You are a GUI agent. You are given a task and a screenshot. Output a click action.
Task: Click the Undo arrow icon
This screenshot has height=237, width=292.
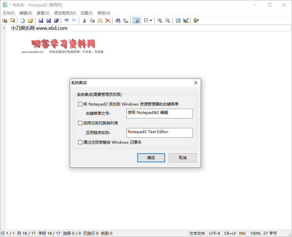67,21
